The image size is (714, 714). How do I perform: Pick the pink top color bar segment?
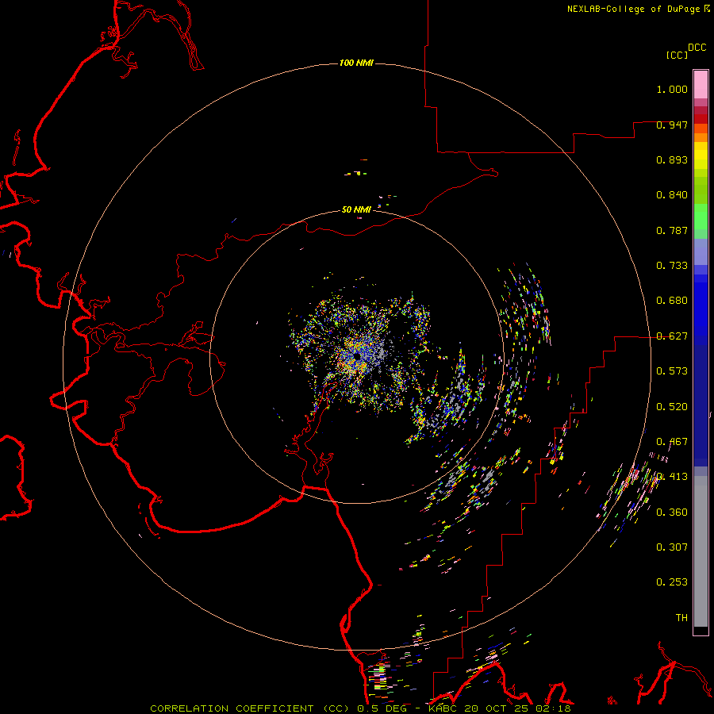click(701, 84)
